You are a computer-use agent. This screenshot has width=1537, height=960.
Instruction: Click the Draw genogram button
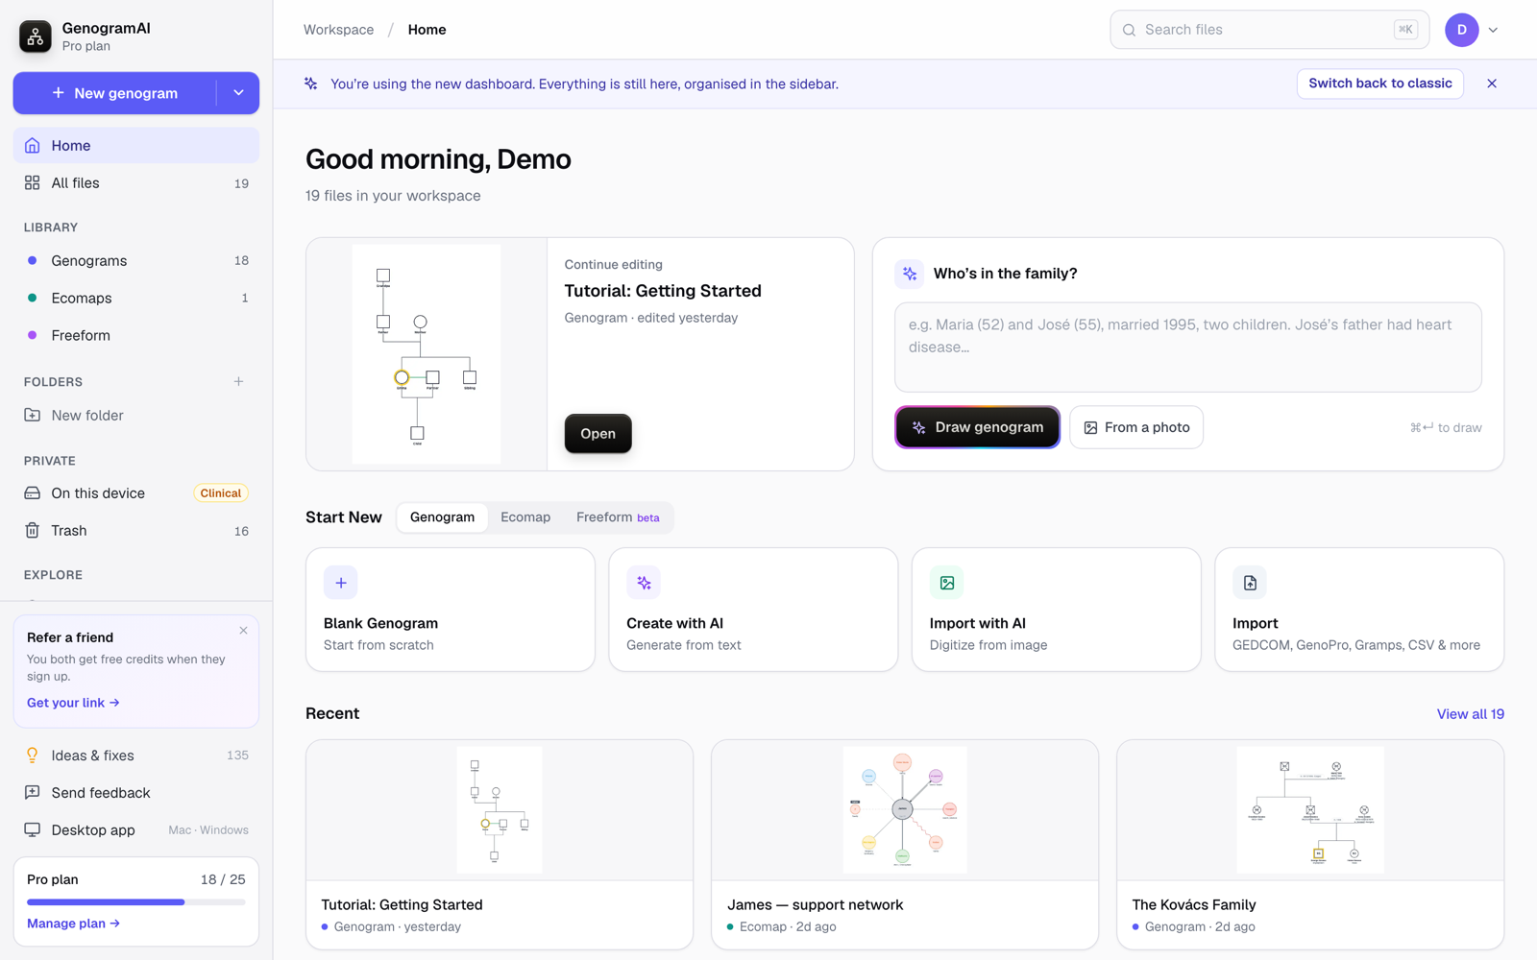coord(978,427)
